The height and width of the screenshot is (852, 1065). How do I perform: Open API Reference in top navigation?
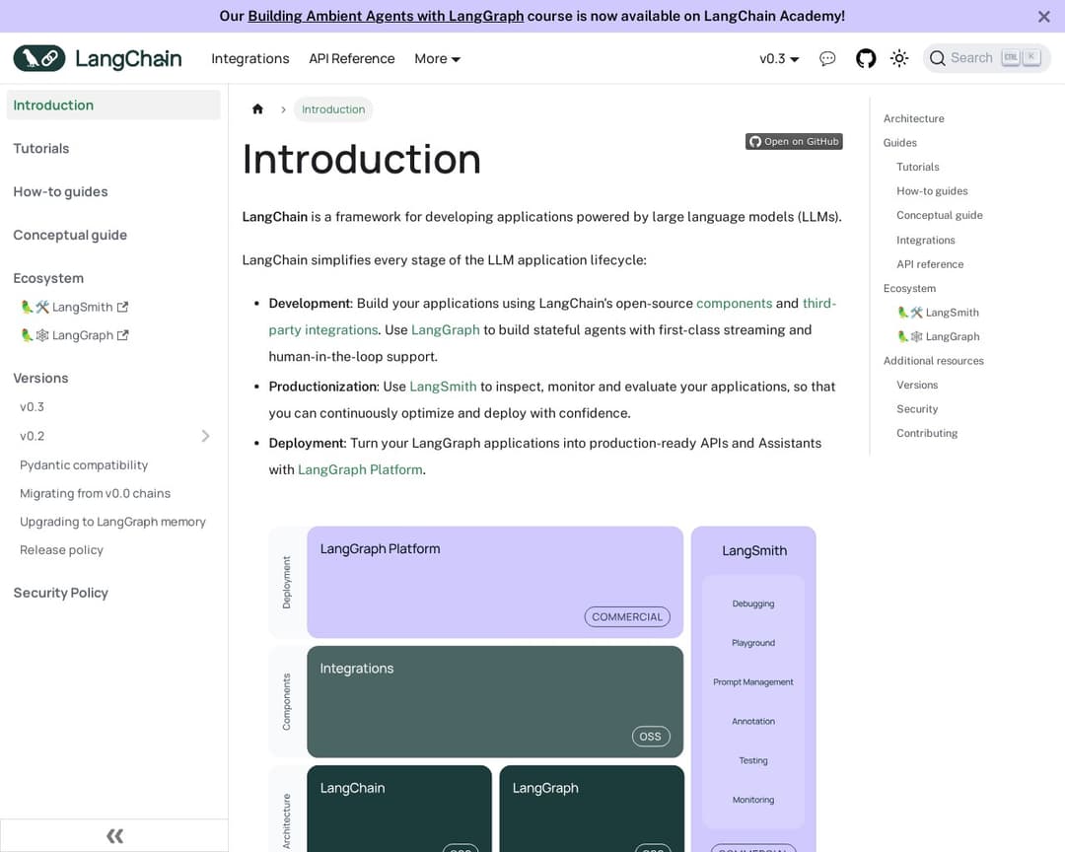352,58
